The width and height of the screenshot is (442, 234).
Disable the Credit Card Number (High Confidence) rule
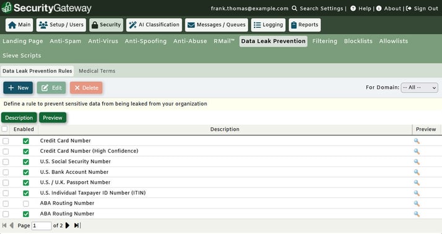(x=26, y=151)
